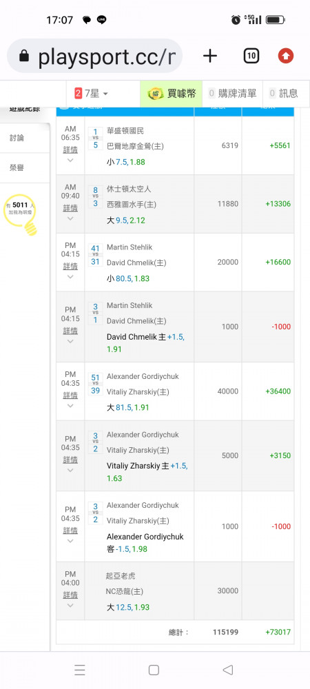Expand details chevron for 華盛頓國民 game
The height and width of the screenshot is (689, 310).
coord(70,161)
